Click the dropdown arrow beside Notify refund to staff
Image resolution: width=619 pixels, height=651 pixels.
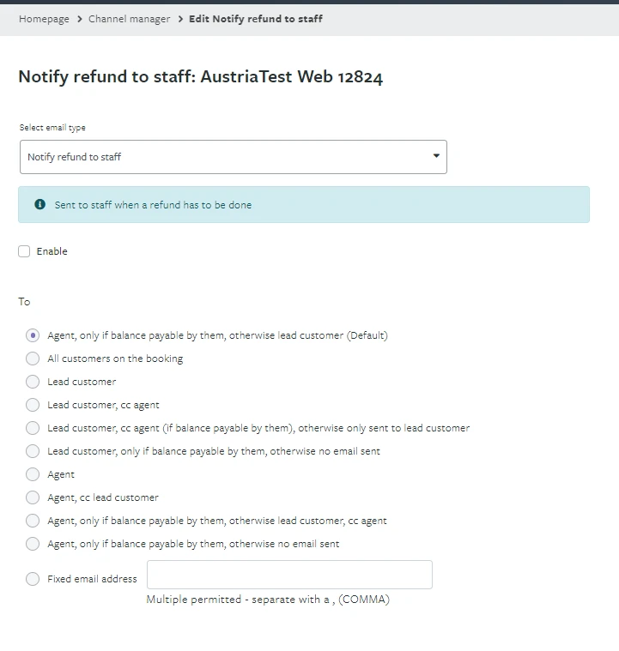tap(436, 156)
